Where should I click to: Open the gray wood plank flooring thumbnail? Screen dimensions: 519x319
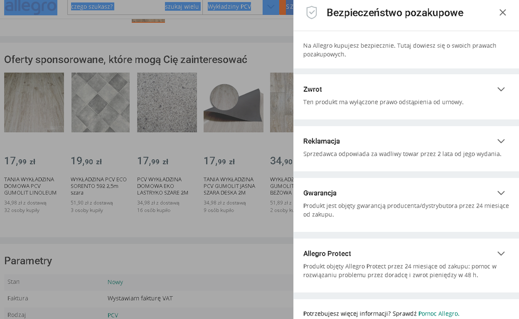pyautogui.click(x=34, y=102)
